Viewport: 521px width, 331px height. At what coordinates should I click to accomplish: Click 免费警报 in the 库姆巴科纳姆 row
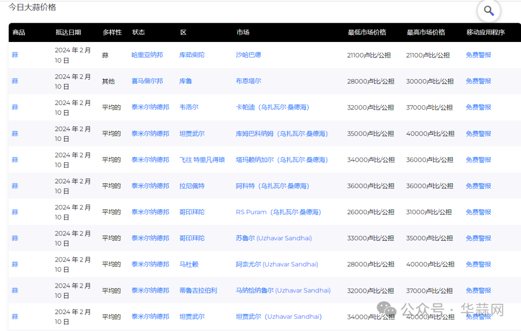point(478,134)
